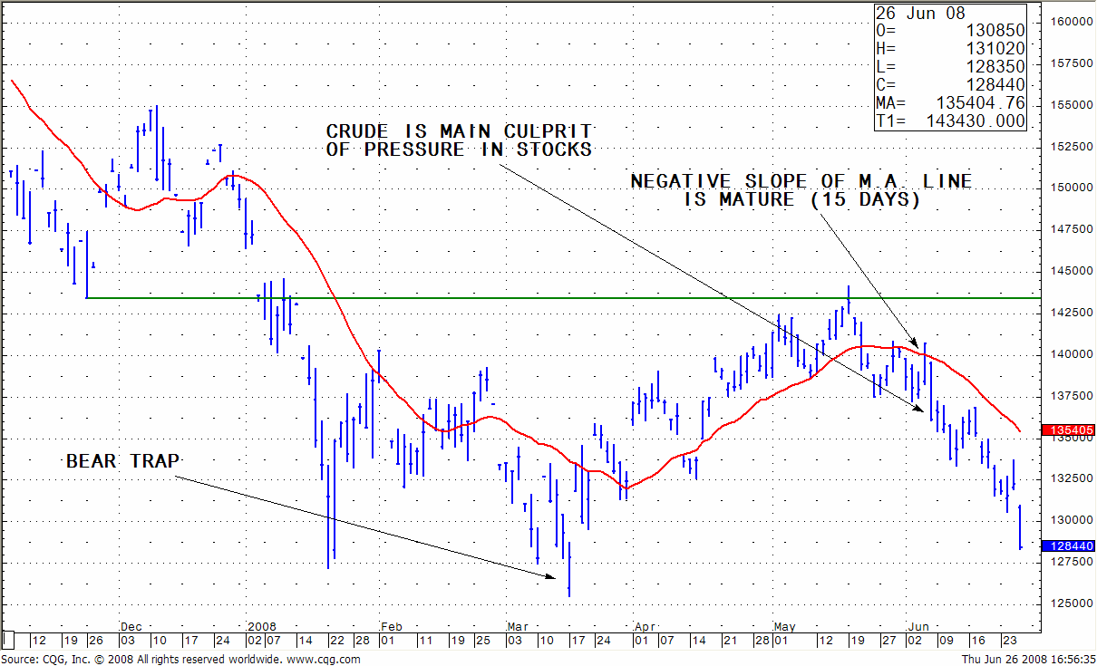Select the Apr marker on time axis
Viewport: 1097px width, 666px height.
click(645, 626)
